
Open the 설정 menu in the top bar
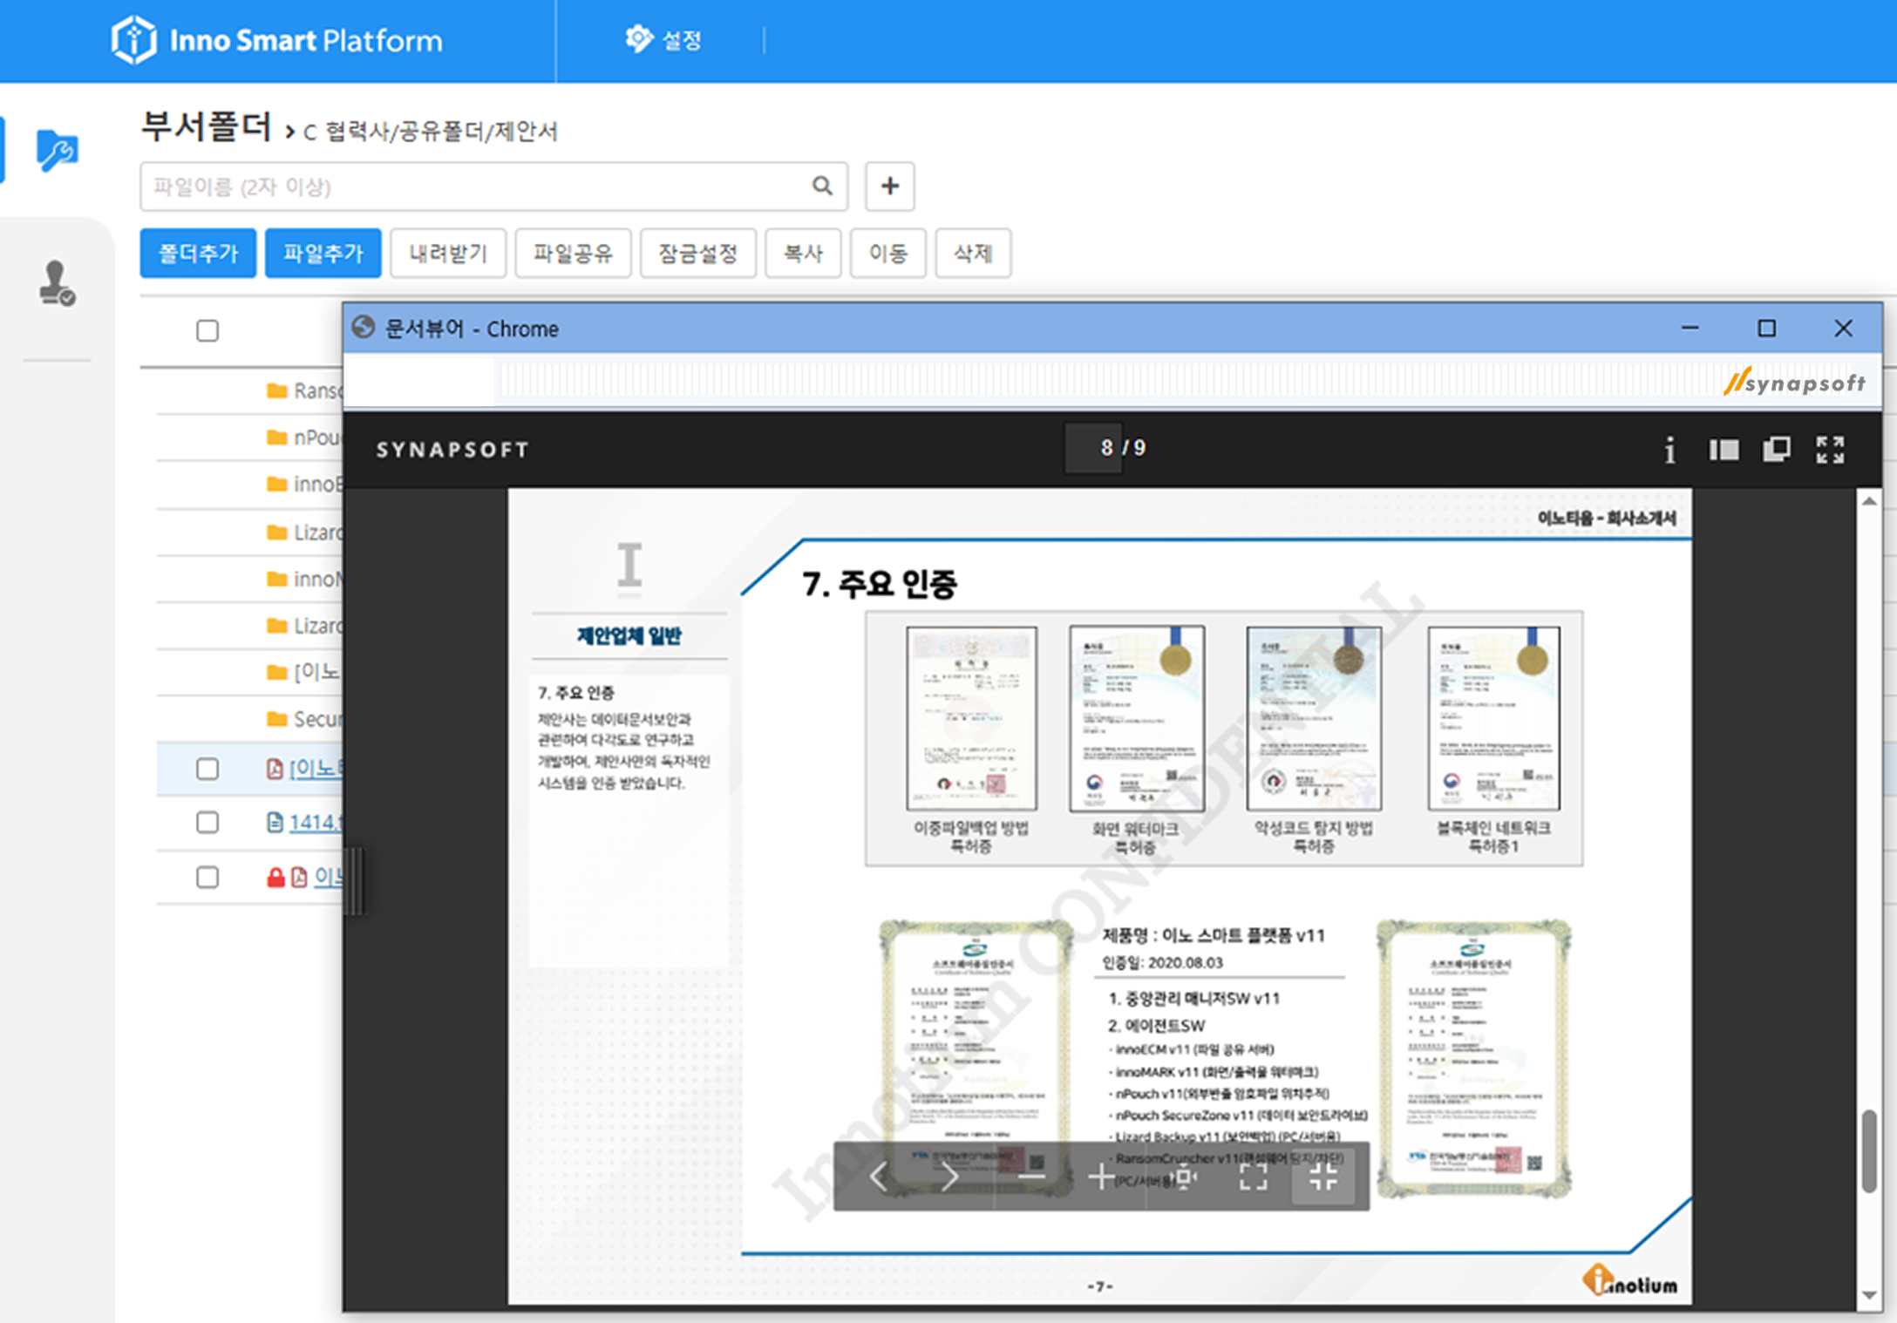tap(664, 39)
